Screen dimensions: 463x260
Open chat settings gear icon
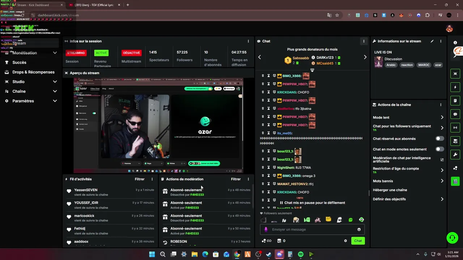point(345,241)
